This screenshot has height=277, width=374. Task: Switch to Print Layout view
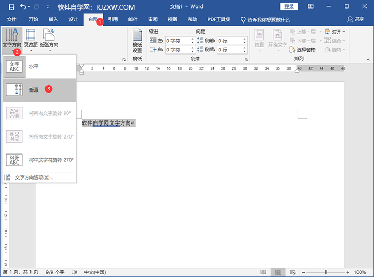pos(278,272)
